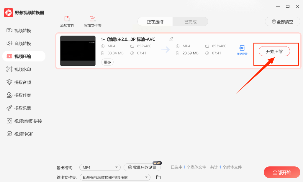Switch to the 正在压缩 tab
Image resolution: width=303 pixels, height=182 pixels.
tap(155, 22)
